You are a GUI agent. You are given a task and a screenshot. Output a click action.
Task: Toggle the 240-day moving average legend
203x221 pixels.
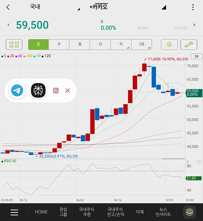pyautogui.click(x=28, y=56)
